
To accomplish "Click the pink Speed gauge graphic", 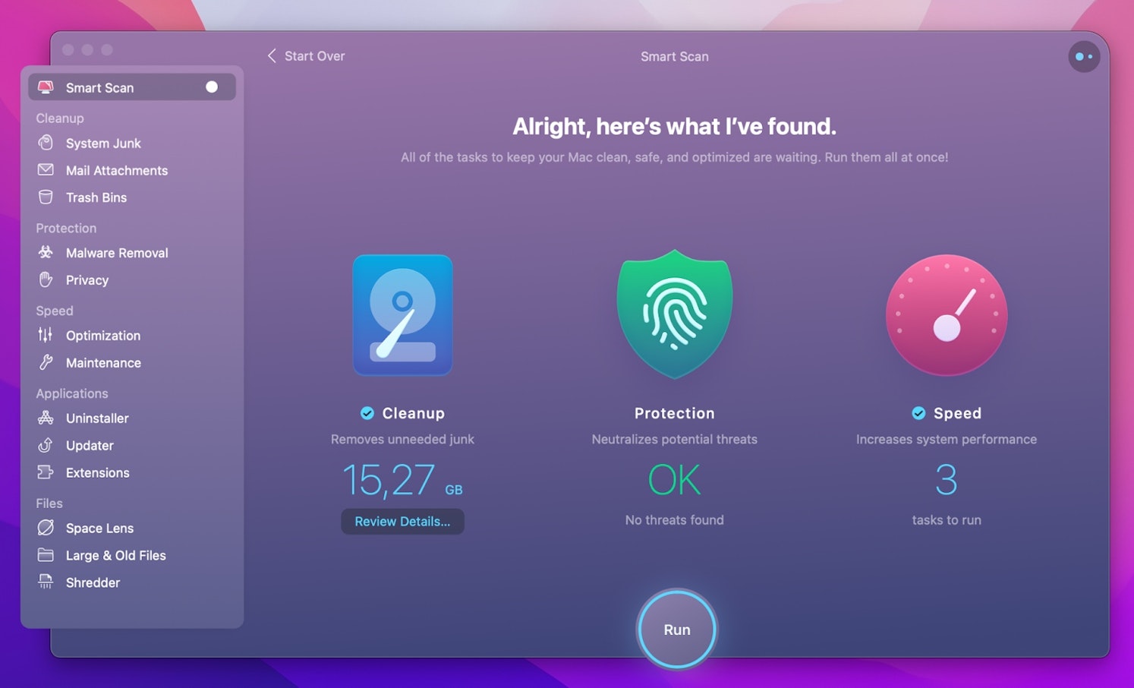I will coord(947,314).
